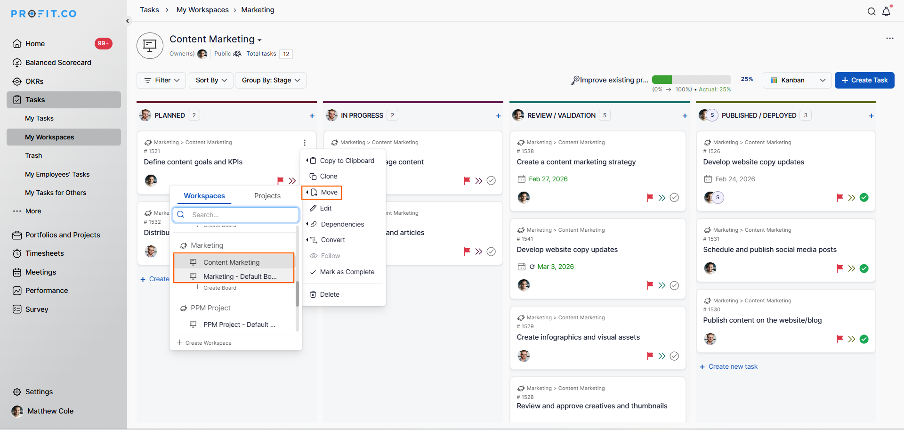Open the Kanban view selector
The height and width of the screenshot is (430, 904).
pos(798,81)
